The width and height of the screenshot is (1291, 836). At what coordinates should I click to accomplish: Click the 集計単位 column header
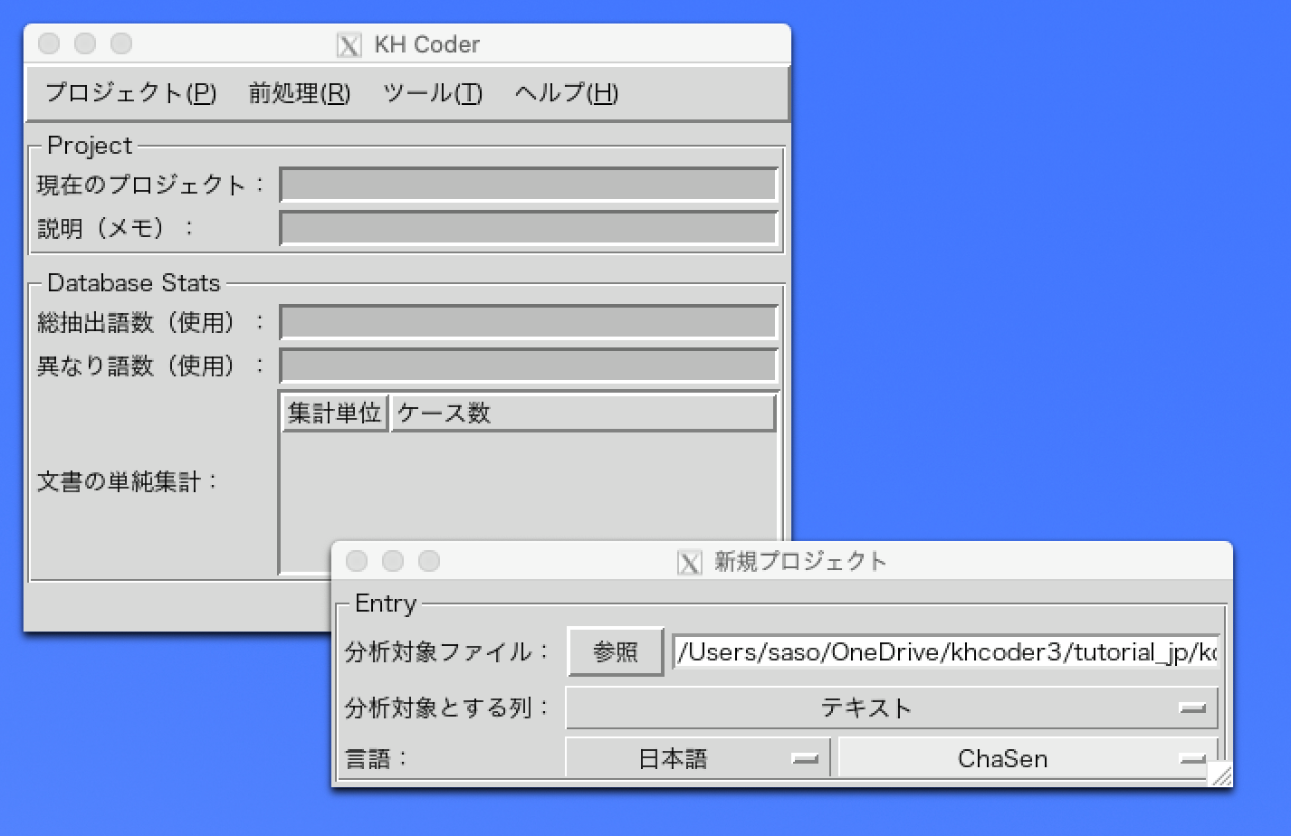(x=335, y=413)
